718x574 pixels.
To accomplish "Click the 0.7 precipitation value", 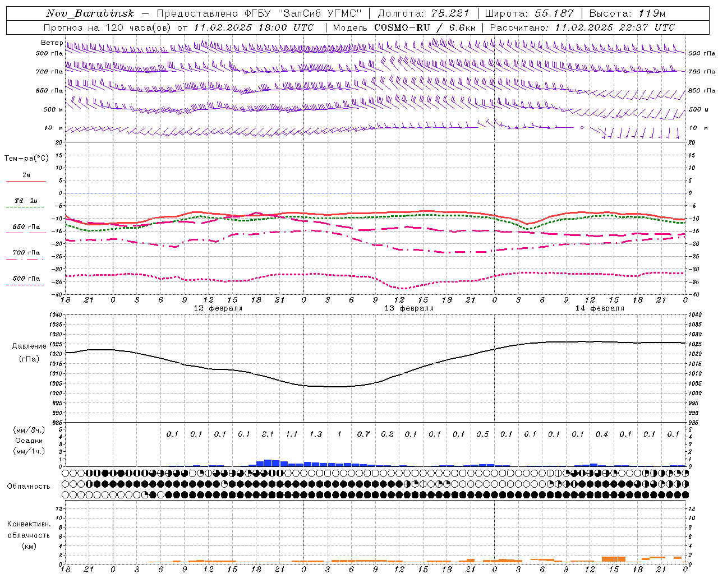I will click(363, 434).
